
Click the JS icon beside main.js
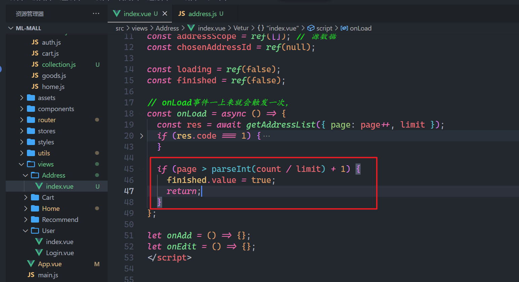point(31,275)
